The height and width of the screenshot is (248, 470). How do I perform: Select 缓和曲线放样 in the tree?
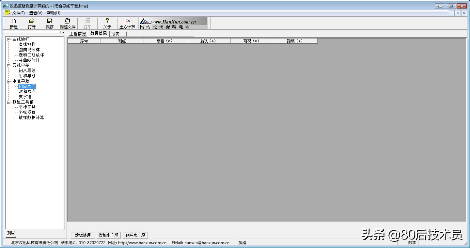pos(31,55)
